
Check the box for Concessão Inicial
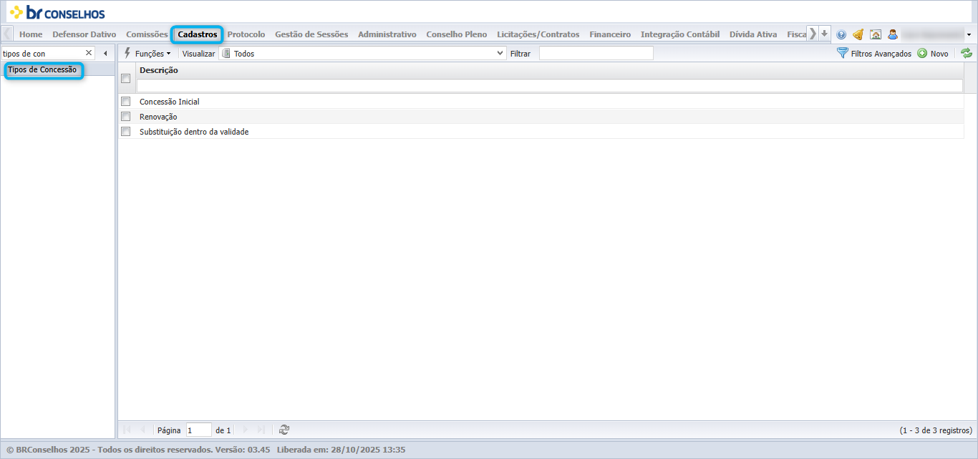coord(126,101)
